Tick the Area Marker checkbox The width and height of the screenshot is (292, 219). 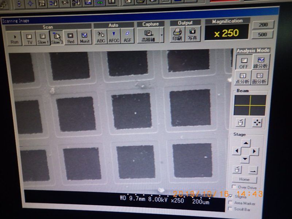point(230,203)
